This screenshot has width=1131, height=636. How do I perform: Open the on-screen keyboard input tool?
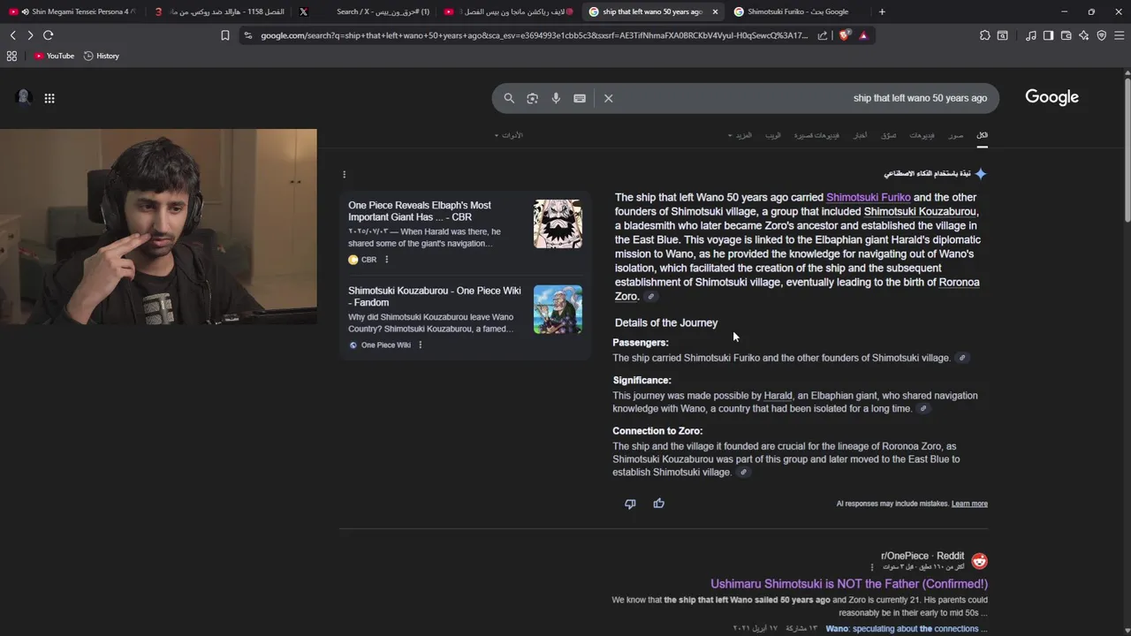tap(580, 98)
